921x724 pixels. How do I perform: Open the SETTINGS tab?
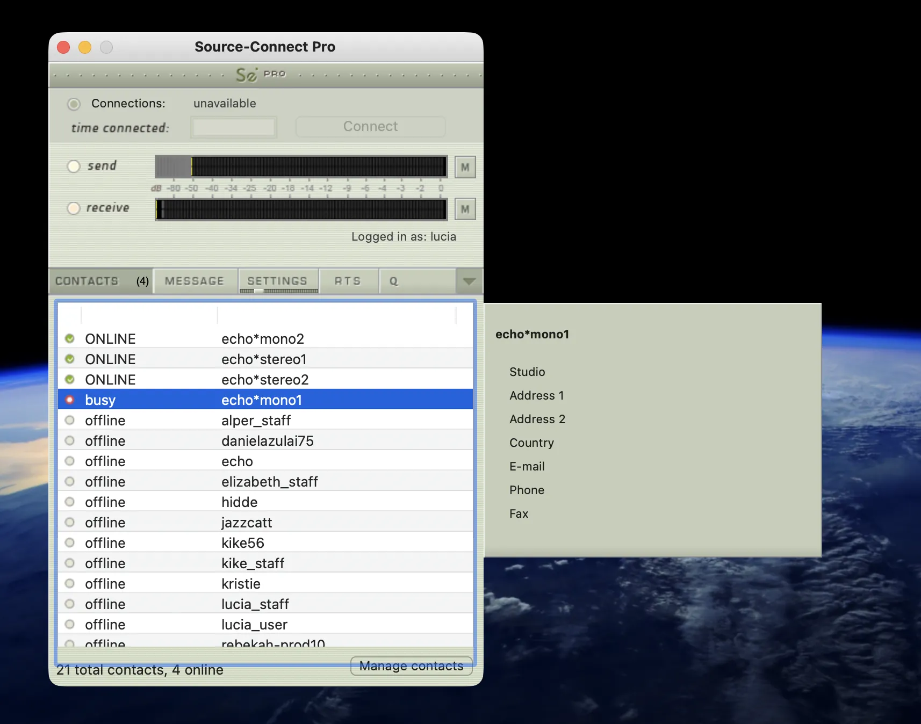(278, 281)
